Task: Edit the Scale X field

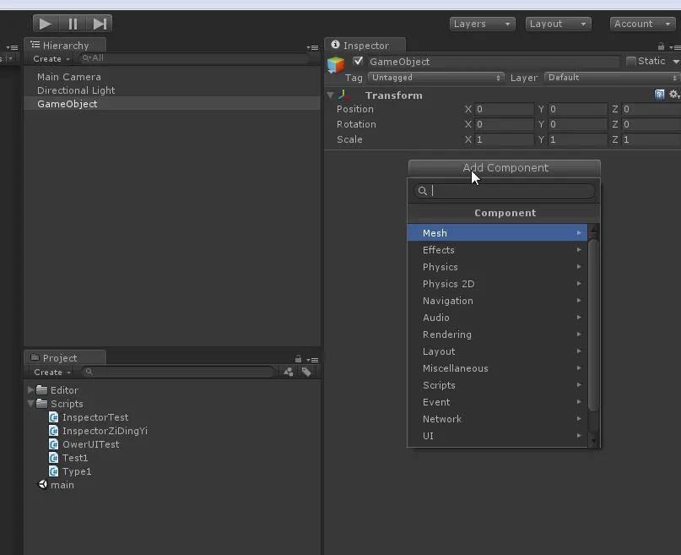Action: pyautogui.click(x=505, y=139)
